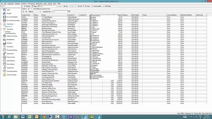Open the 'is greater than' operator dropdown
The image size is (212, 119).
point(52,12)
